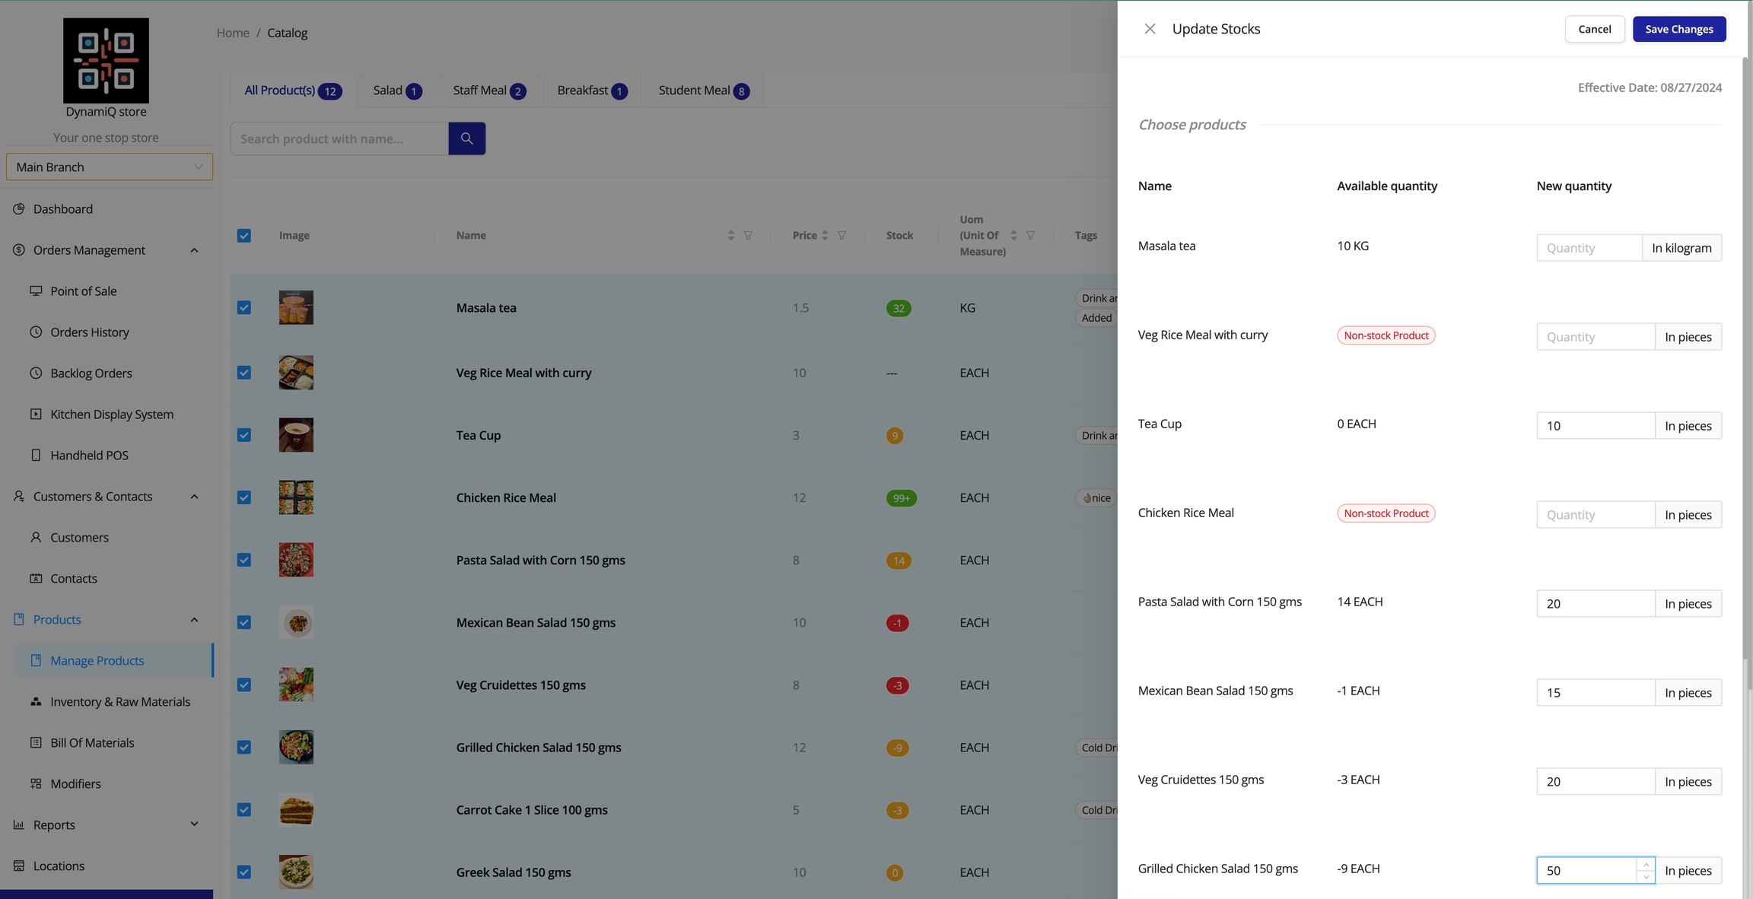Click the Dashboard icon in the sidebar
Image resolution: width=1753 pixels, height=899 pixels.
pyautogui.click(x=19, y=208)
